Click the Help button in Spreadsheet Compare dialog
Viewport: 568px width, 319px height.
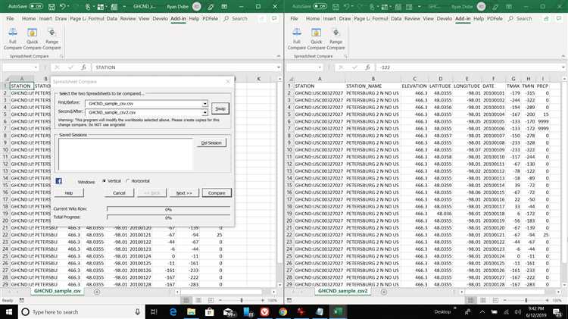(x=69, y=193)
